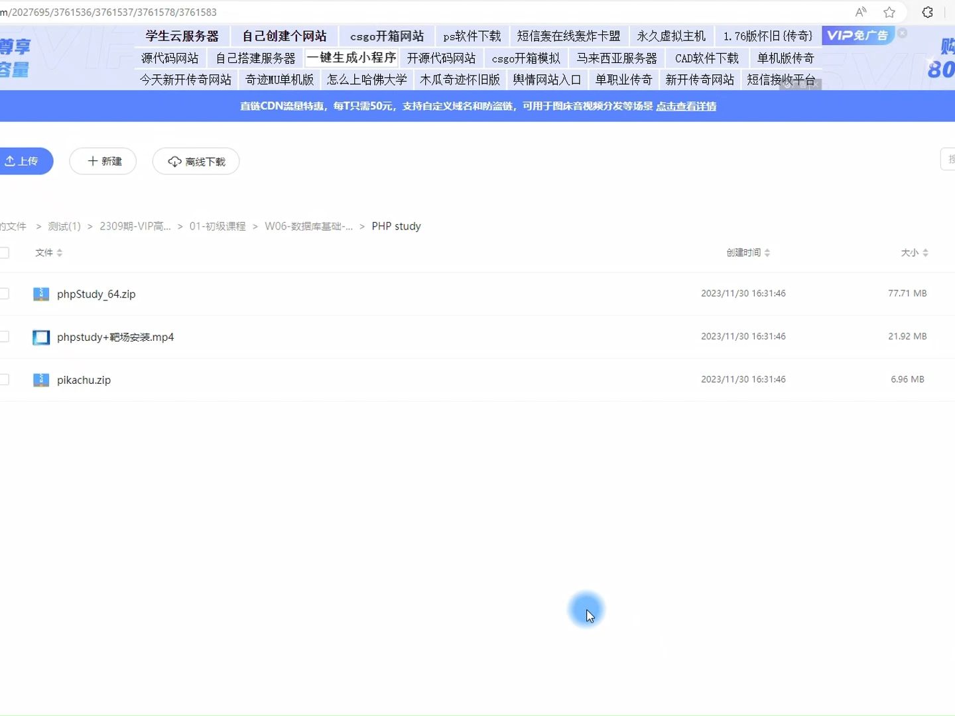Click ad link 怎么上哈佛大学
Image resolution: width=955 pixels, height=716 pixels.
[367, 80]
